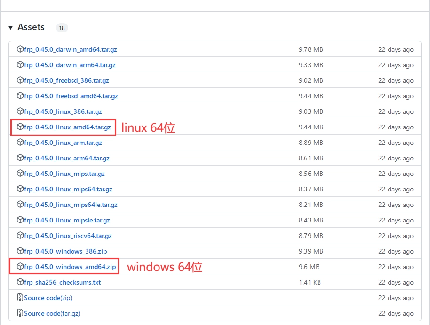Download frp_0.45.0_freebsd_amd64.tar.gz
Screen dimensions: 430x325
pyautogui.click(x=71, y=96)
